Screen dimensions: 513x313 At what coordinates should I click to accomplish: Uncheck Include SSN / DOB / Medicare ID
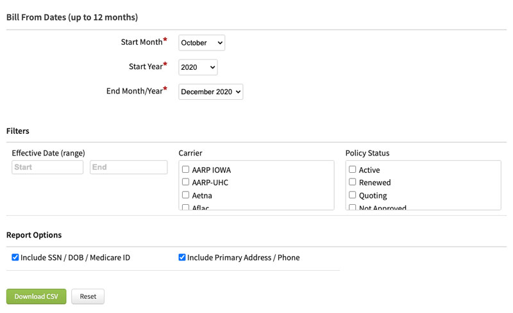(x=15, y=257)
